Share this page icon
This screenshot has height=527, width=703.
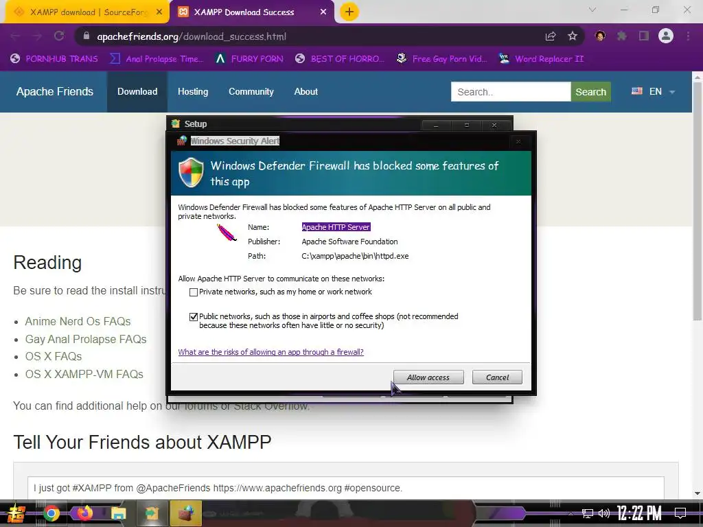[x=551, y=36]
